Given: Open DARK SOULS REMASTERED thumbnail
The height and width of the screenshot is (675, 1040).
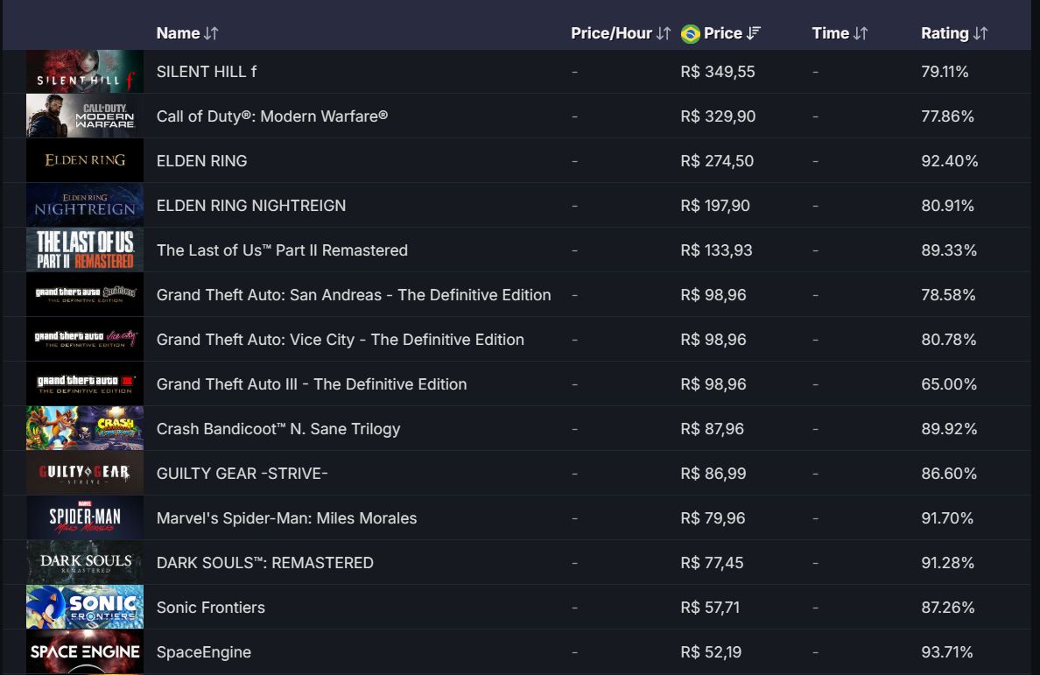Looking at the screenshot, I should (x=85, y=562).
